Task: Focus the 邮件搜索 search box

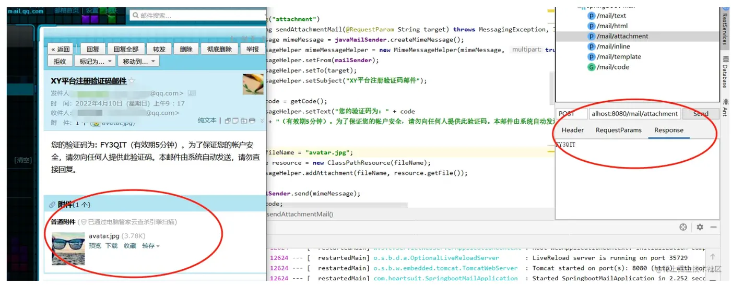Action: [x=198, y=16]
